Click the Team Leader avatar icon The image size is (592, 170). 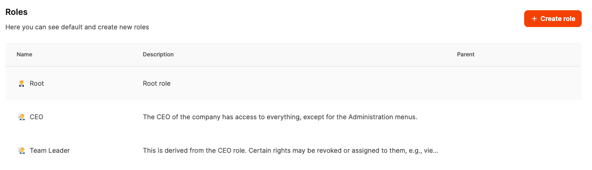[x=21, y=151]
